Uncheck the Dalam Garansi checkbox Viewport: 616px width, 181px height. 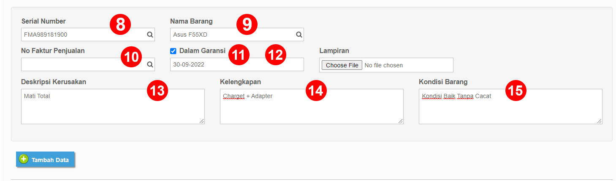coord(173,51)
